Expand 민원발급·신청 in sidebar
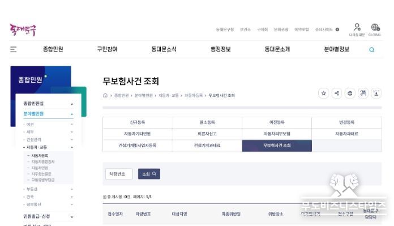The width and height of the screenshot is (394, 226). click(x=48, y=216)
